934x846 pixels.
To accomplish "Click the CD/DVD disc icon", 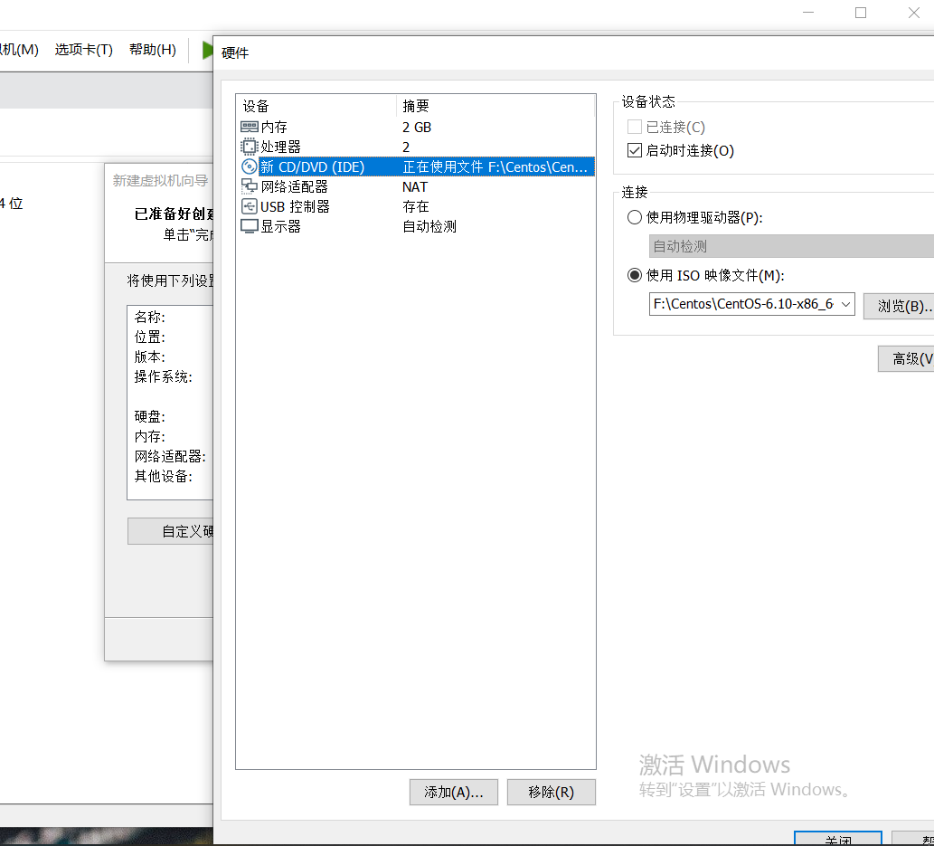I will pos(249,166).
